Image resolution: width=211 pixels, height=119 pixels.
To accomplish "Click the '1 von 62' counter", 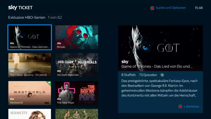I will tap(55, 17).
